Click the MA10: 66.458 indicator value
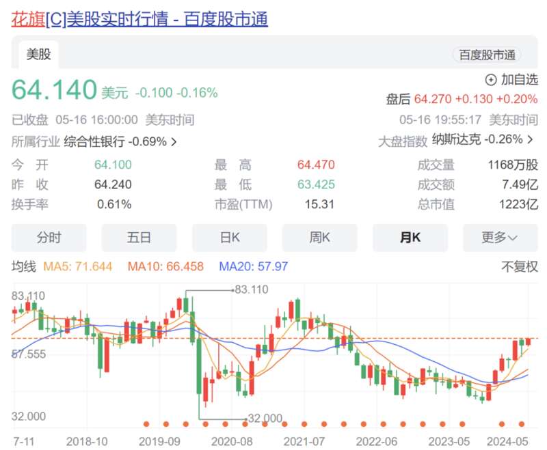Image resolution: width=547 pixels, height=450 pixels. [165, 267]
